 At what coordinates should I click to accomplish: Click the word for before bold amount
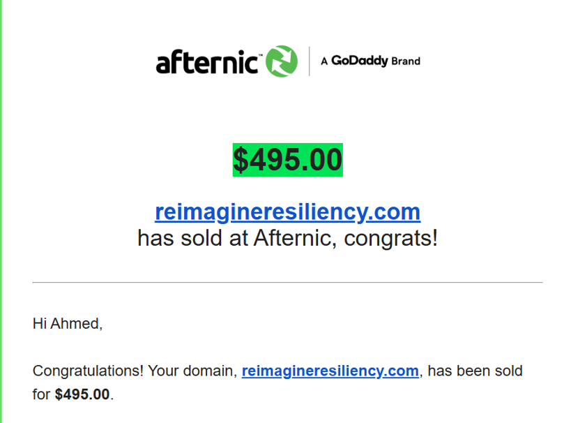pos(41,394)
